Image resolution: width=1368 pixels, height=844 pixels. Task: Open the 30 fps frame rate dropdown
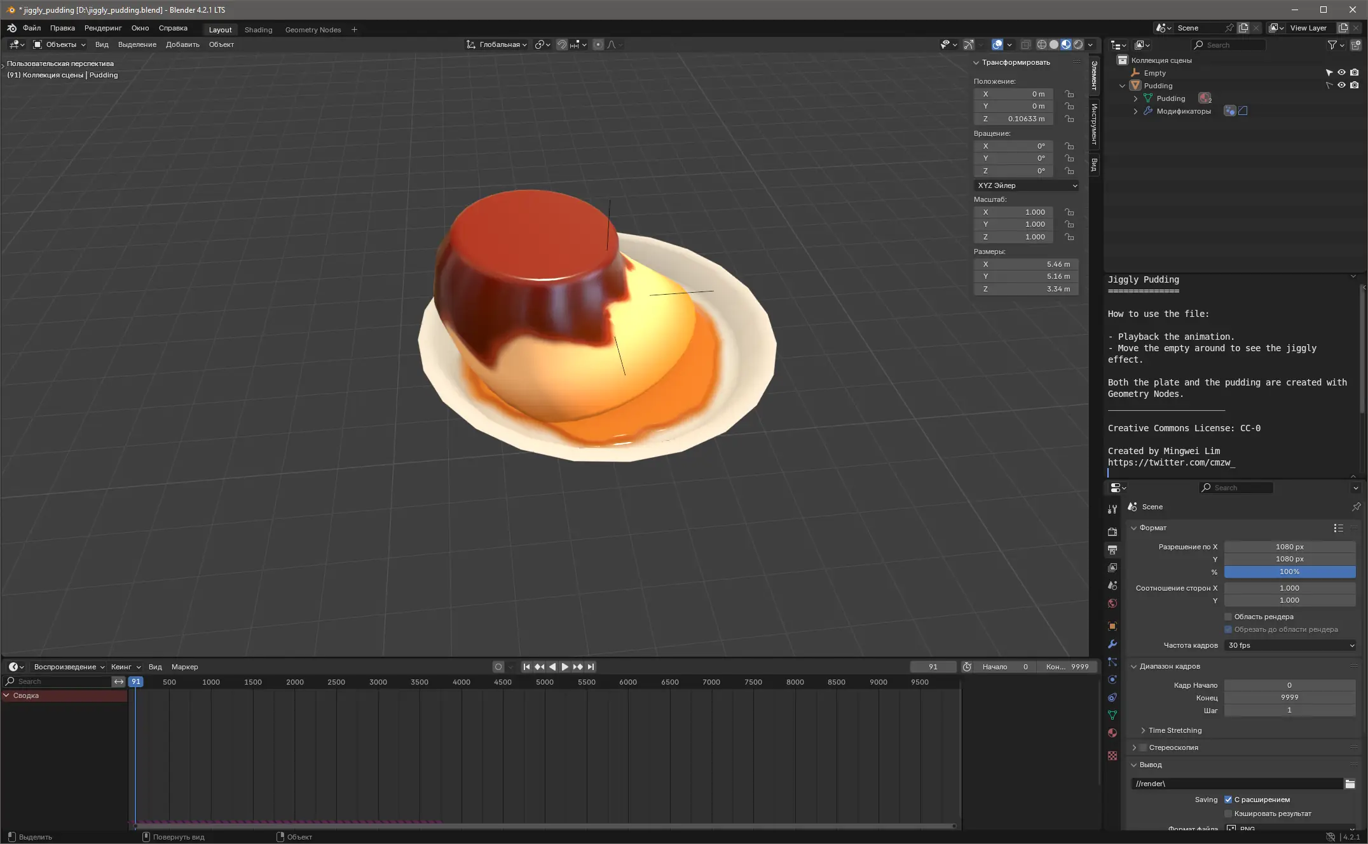(x=1290, y=645)
